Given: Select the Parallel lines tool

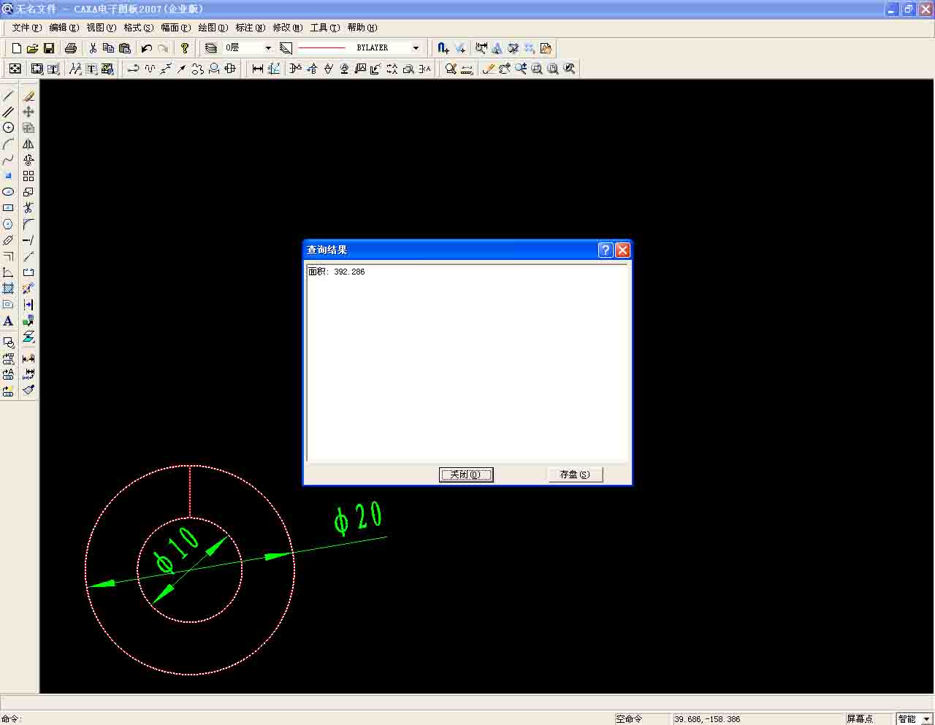Looking at the screenshot, I should click(x=8, y=112).
